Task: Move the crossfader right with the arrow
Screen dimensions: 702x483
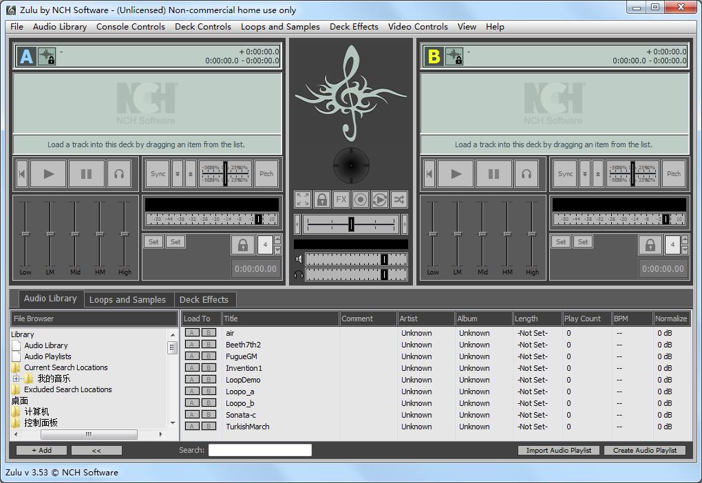Action: 405,224
